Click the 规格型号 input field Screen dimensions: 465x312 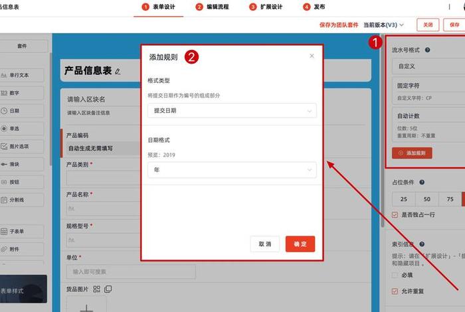pyautogui.click(x=103, y=240)
